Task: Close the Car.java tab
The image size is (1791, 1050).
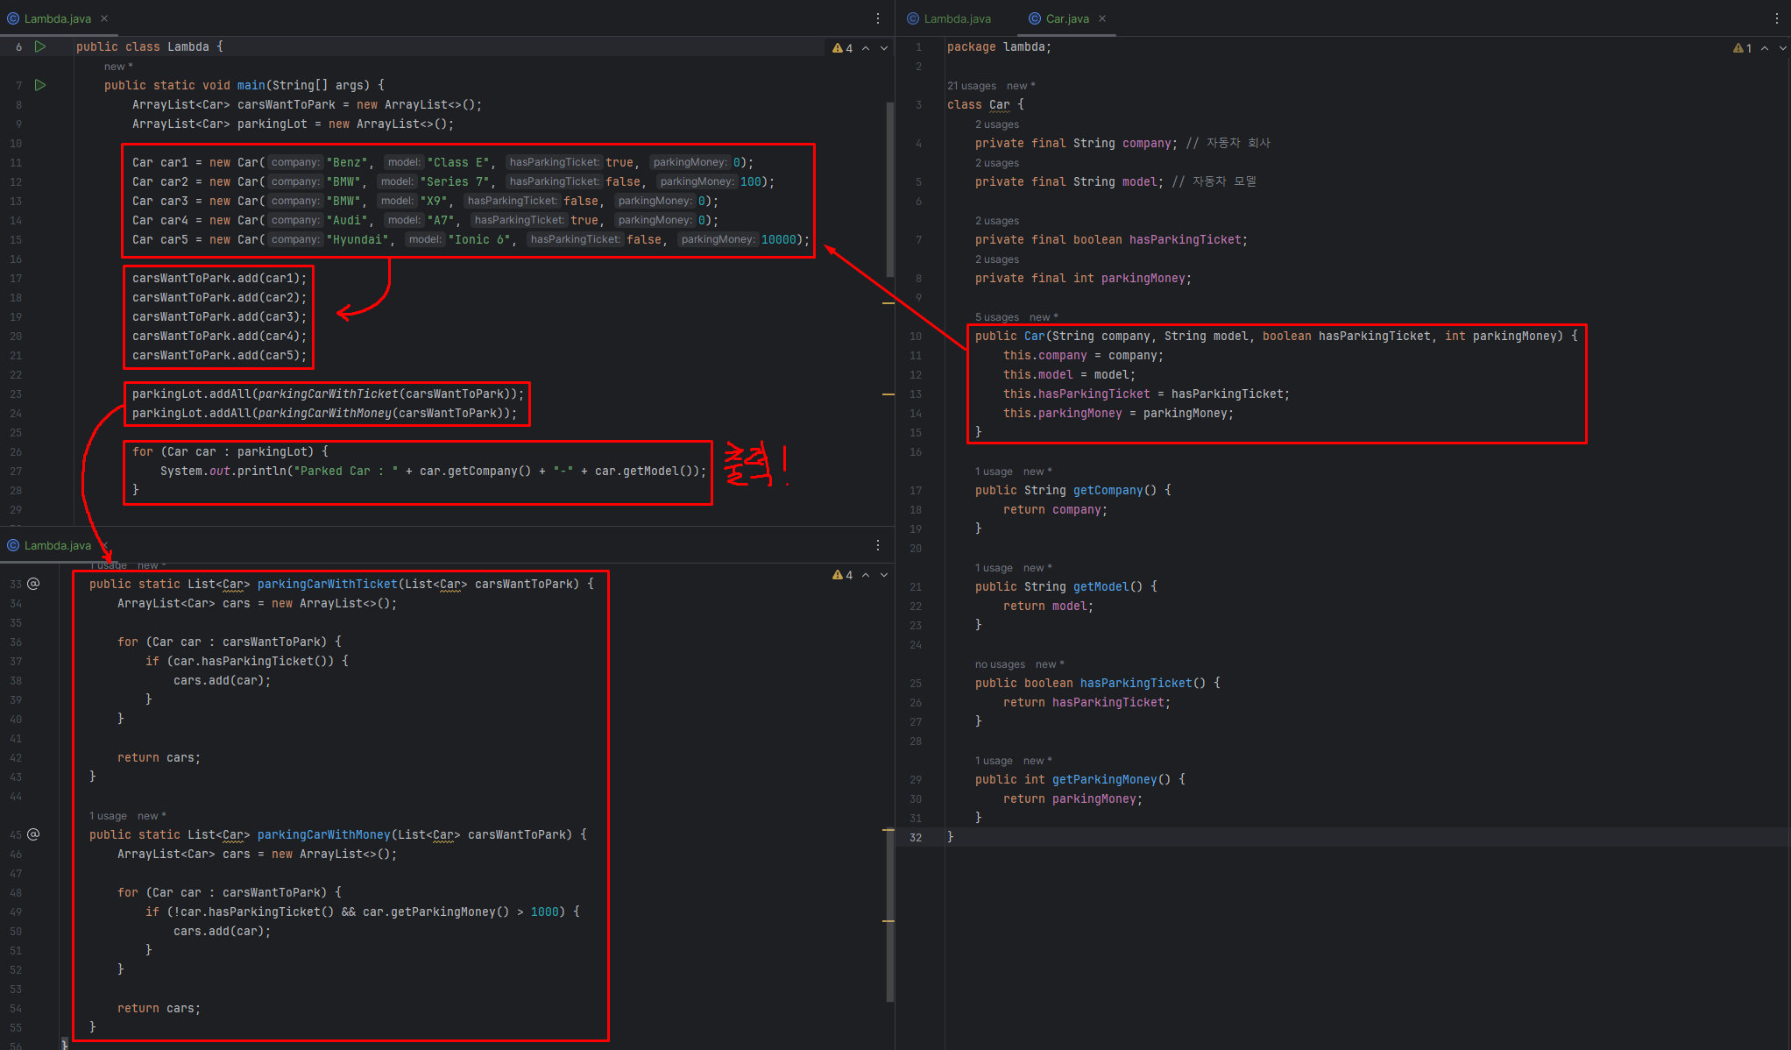Action: (x=1102, y=18)
